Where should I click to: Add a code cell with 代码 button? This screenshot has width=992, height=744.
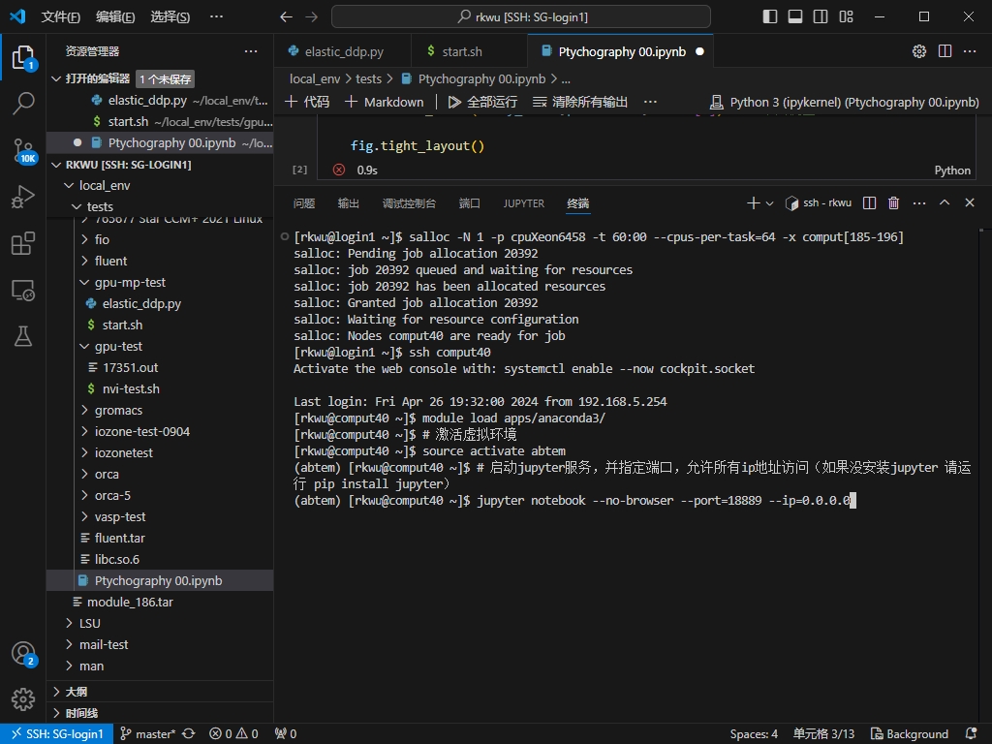[x=307, y=102]
